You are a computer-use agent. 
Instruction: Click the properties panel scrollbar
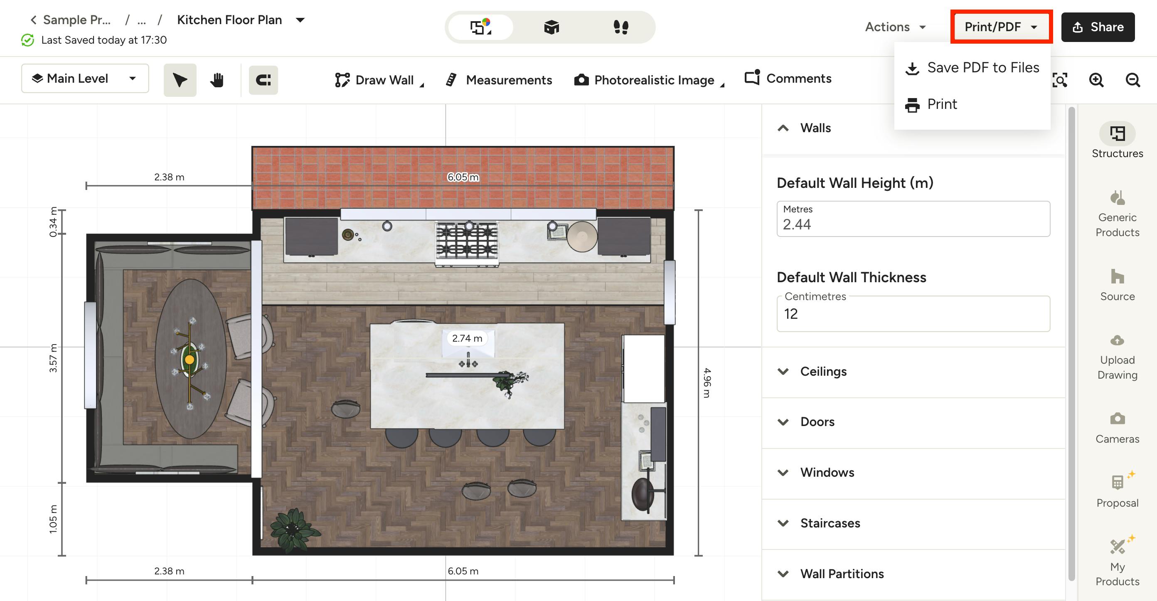click(x=1071, y=344)
